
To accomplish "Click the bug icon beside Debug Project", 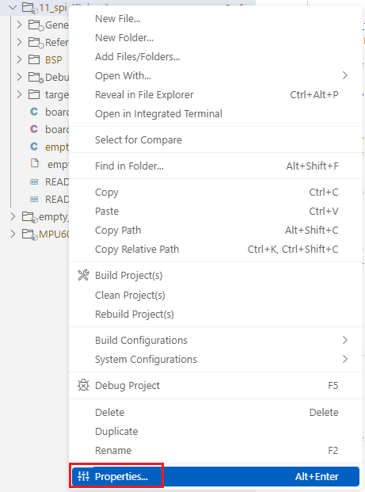I will point(83,385).
